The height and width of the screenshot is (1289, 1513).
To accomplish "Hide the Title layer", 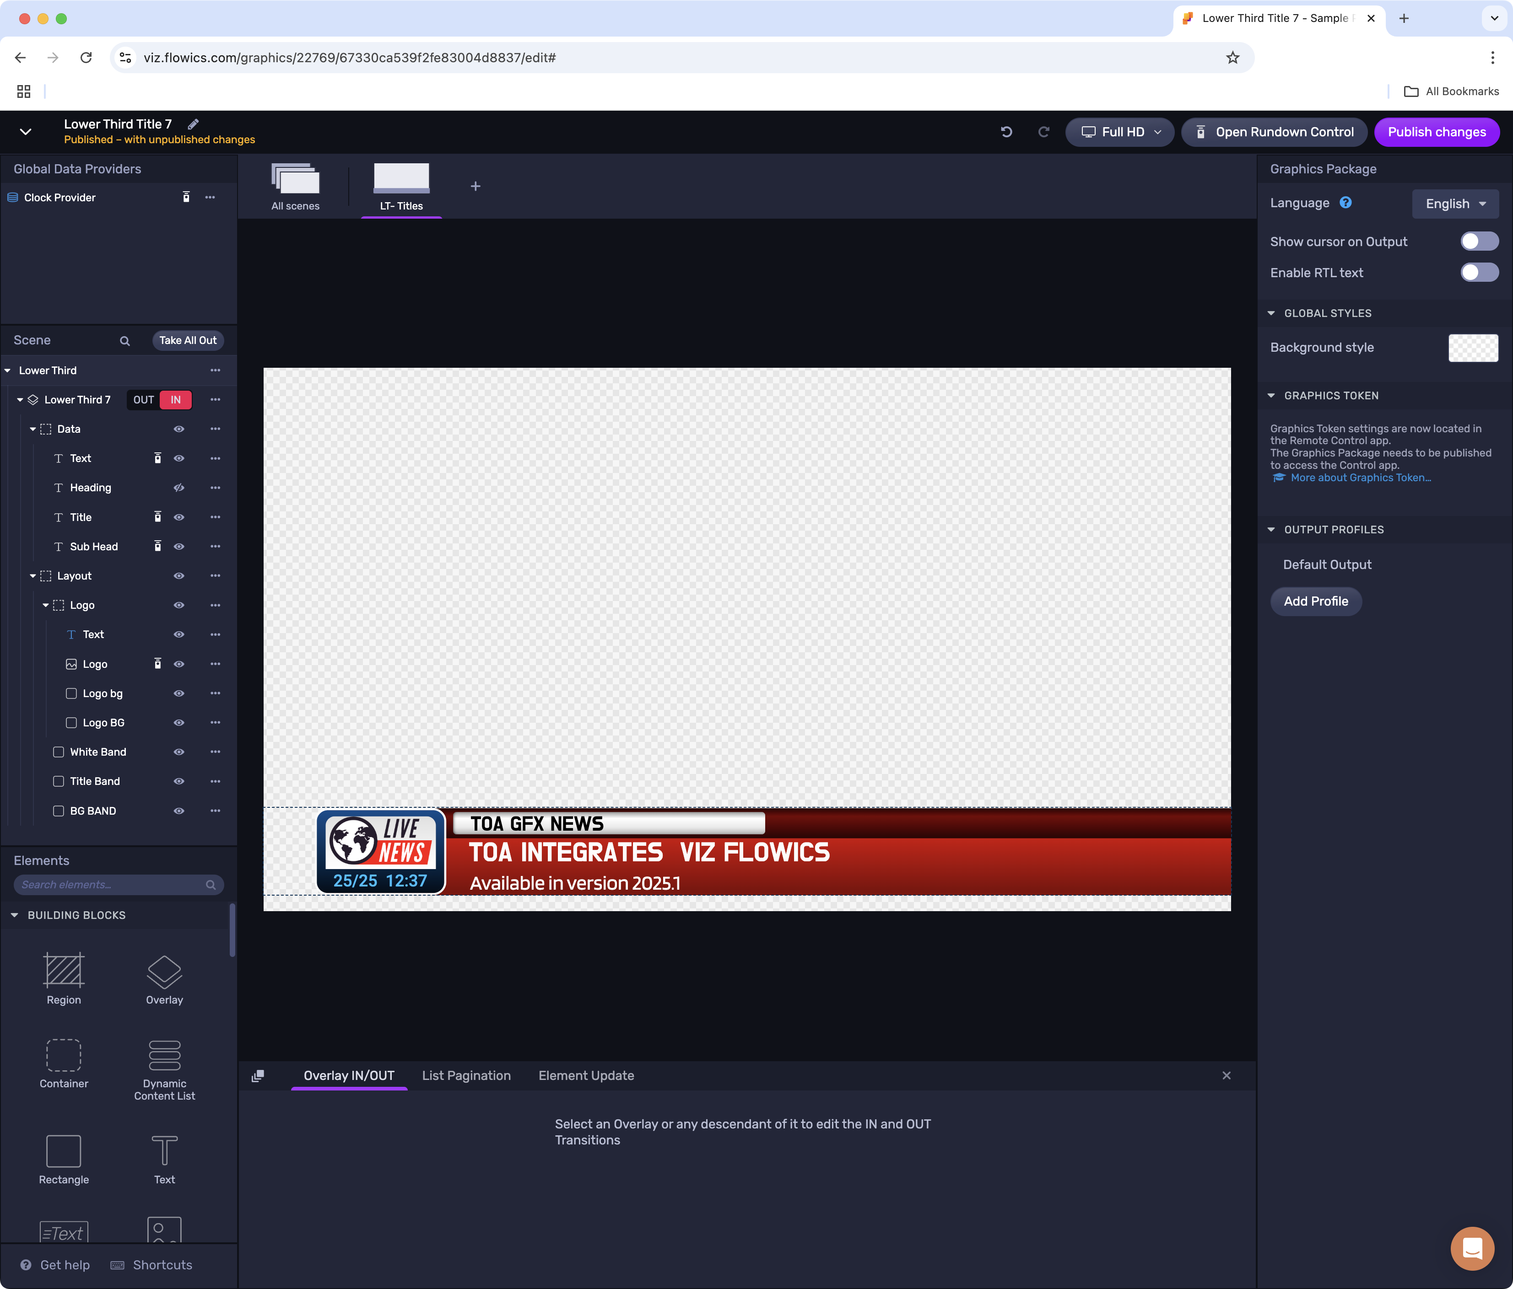I will click(179, 517).
